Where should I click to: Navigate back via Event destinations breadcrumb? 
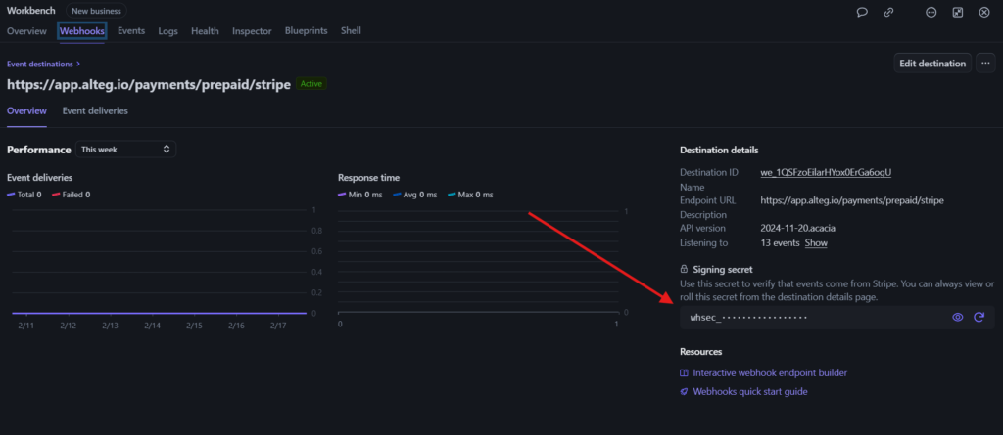pos(43,64)
